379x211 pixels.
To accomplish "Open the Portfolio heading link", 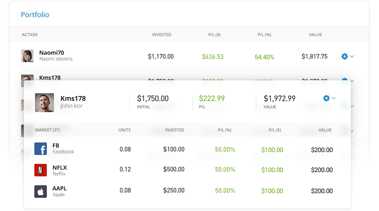I will click(35, 15).
